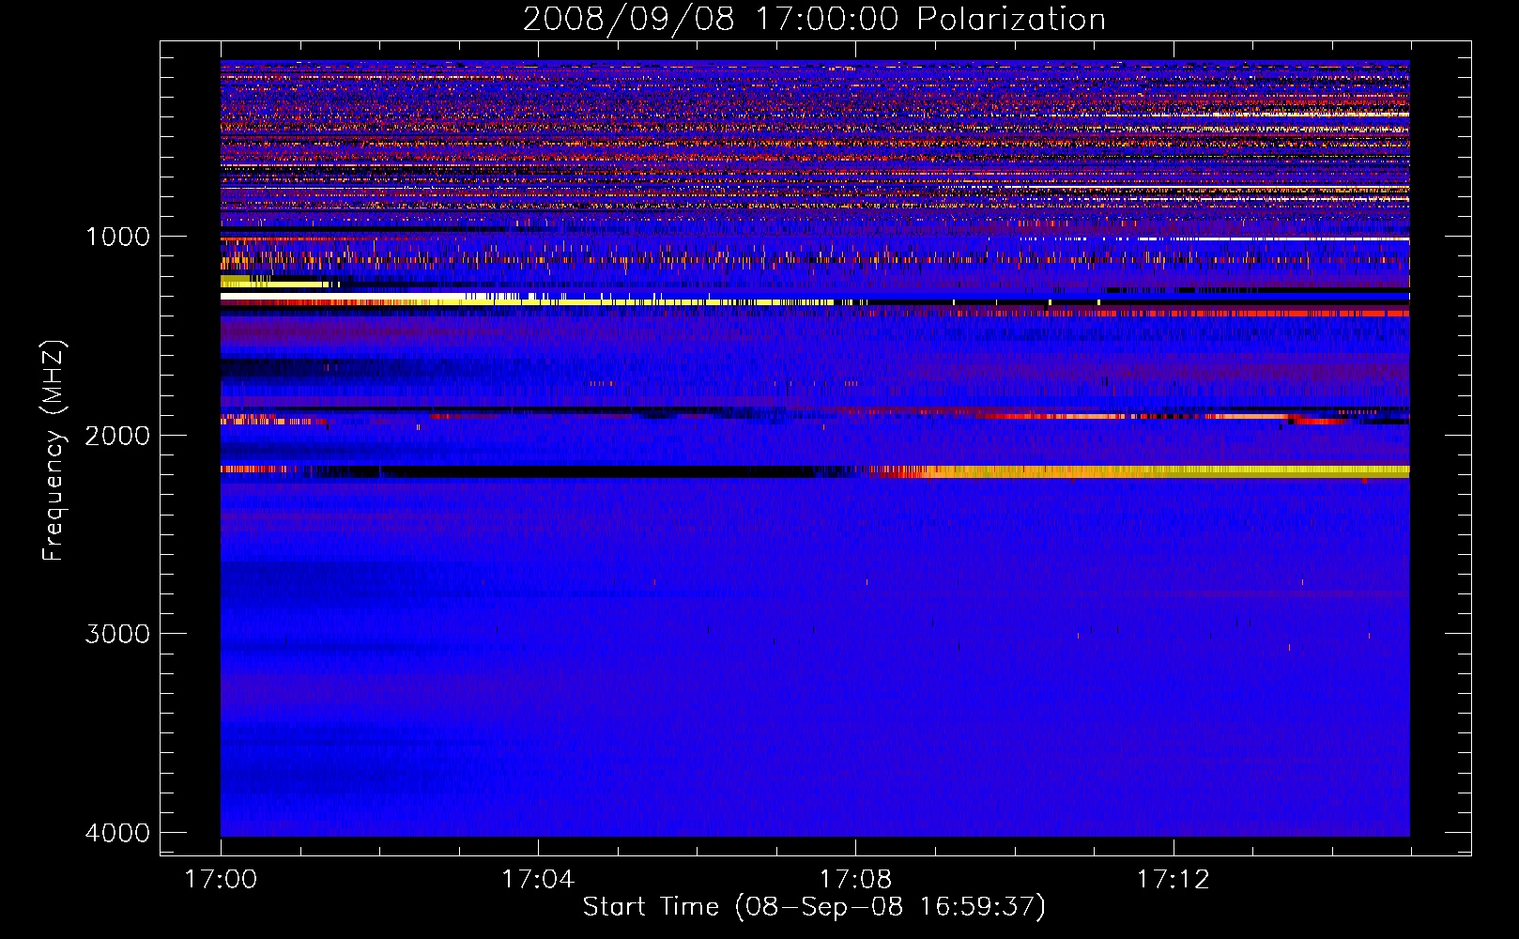Click the 2000 frequency tick label
1519x939 pixels.
[117, 436]
